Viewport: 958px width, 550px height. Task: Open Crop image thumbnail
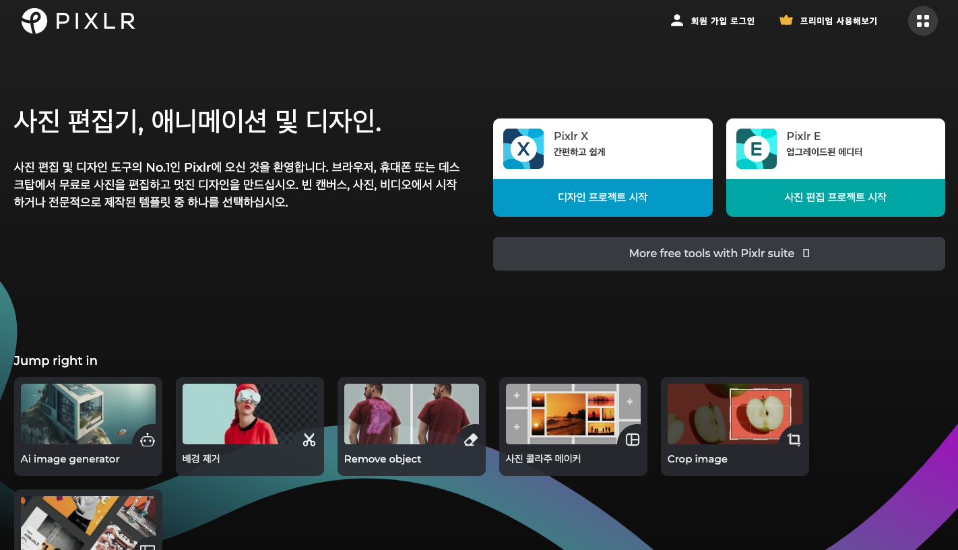(735, 414)
